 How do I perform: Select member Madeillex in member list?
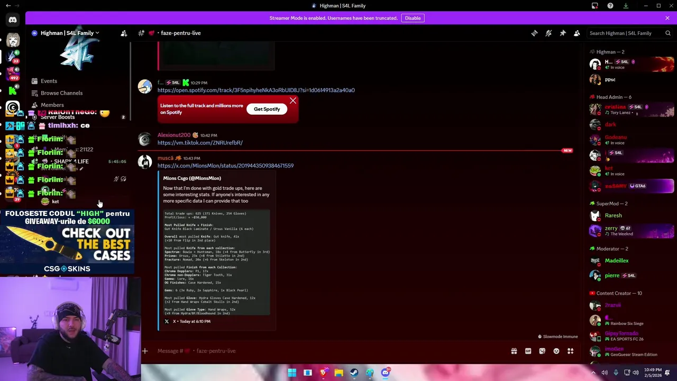pyautogui.click(x=632, y=261)
